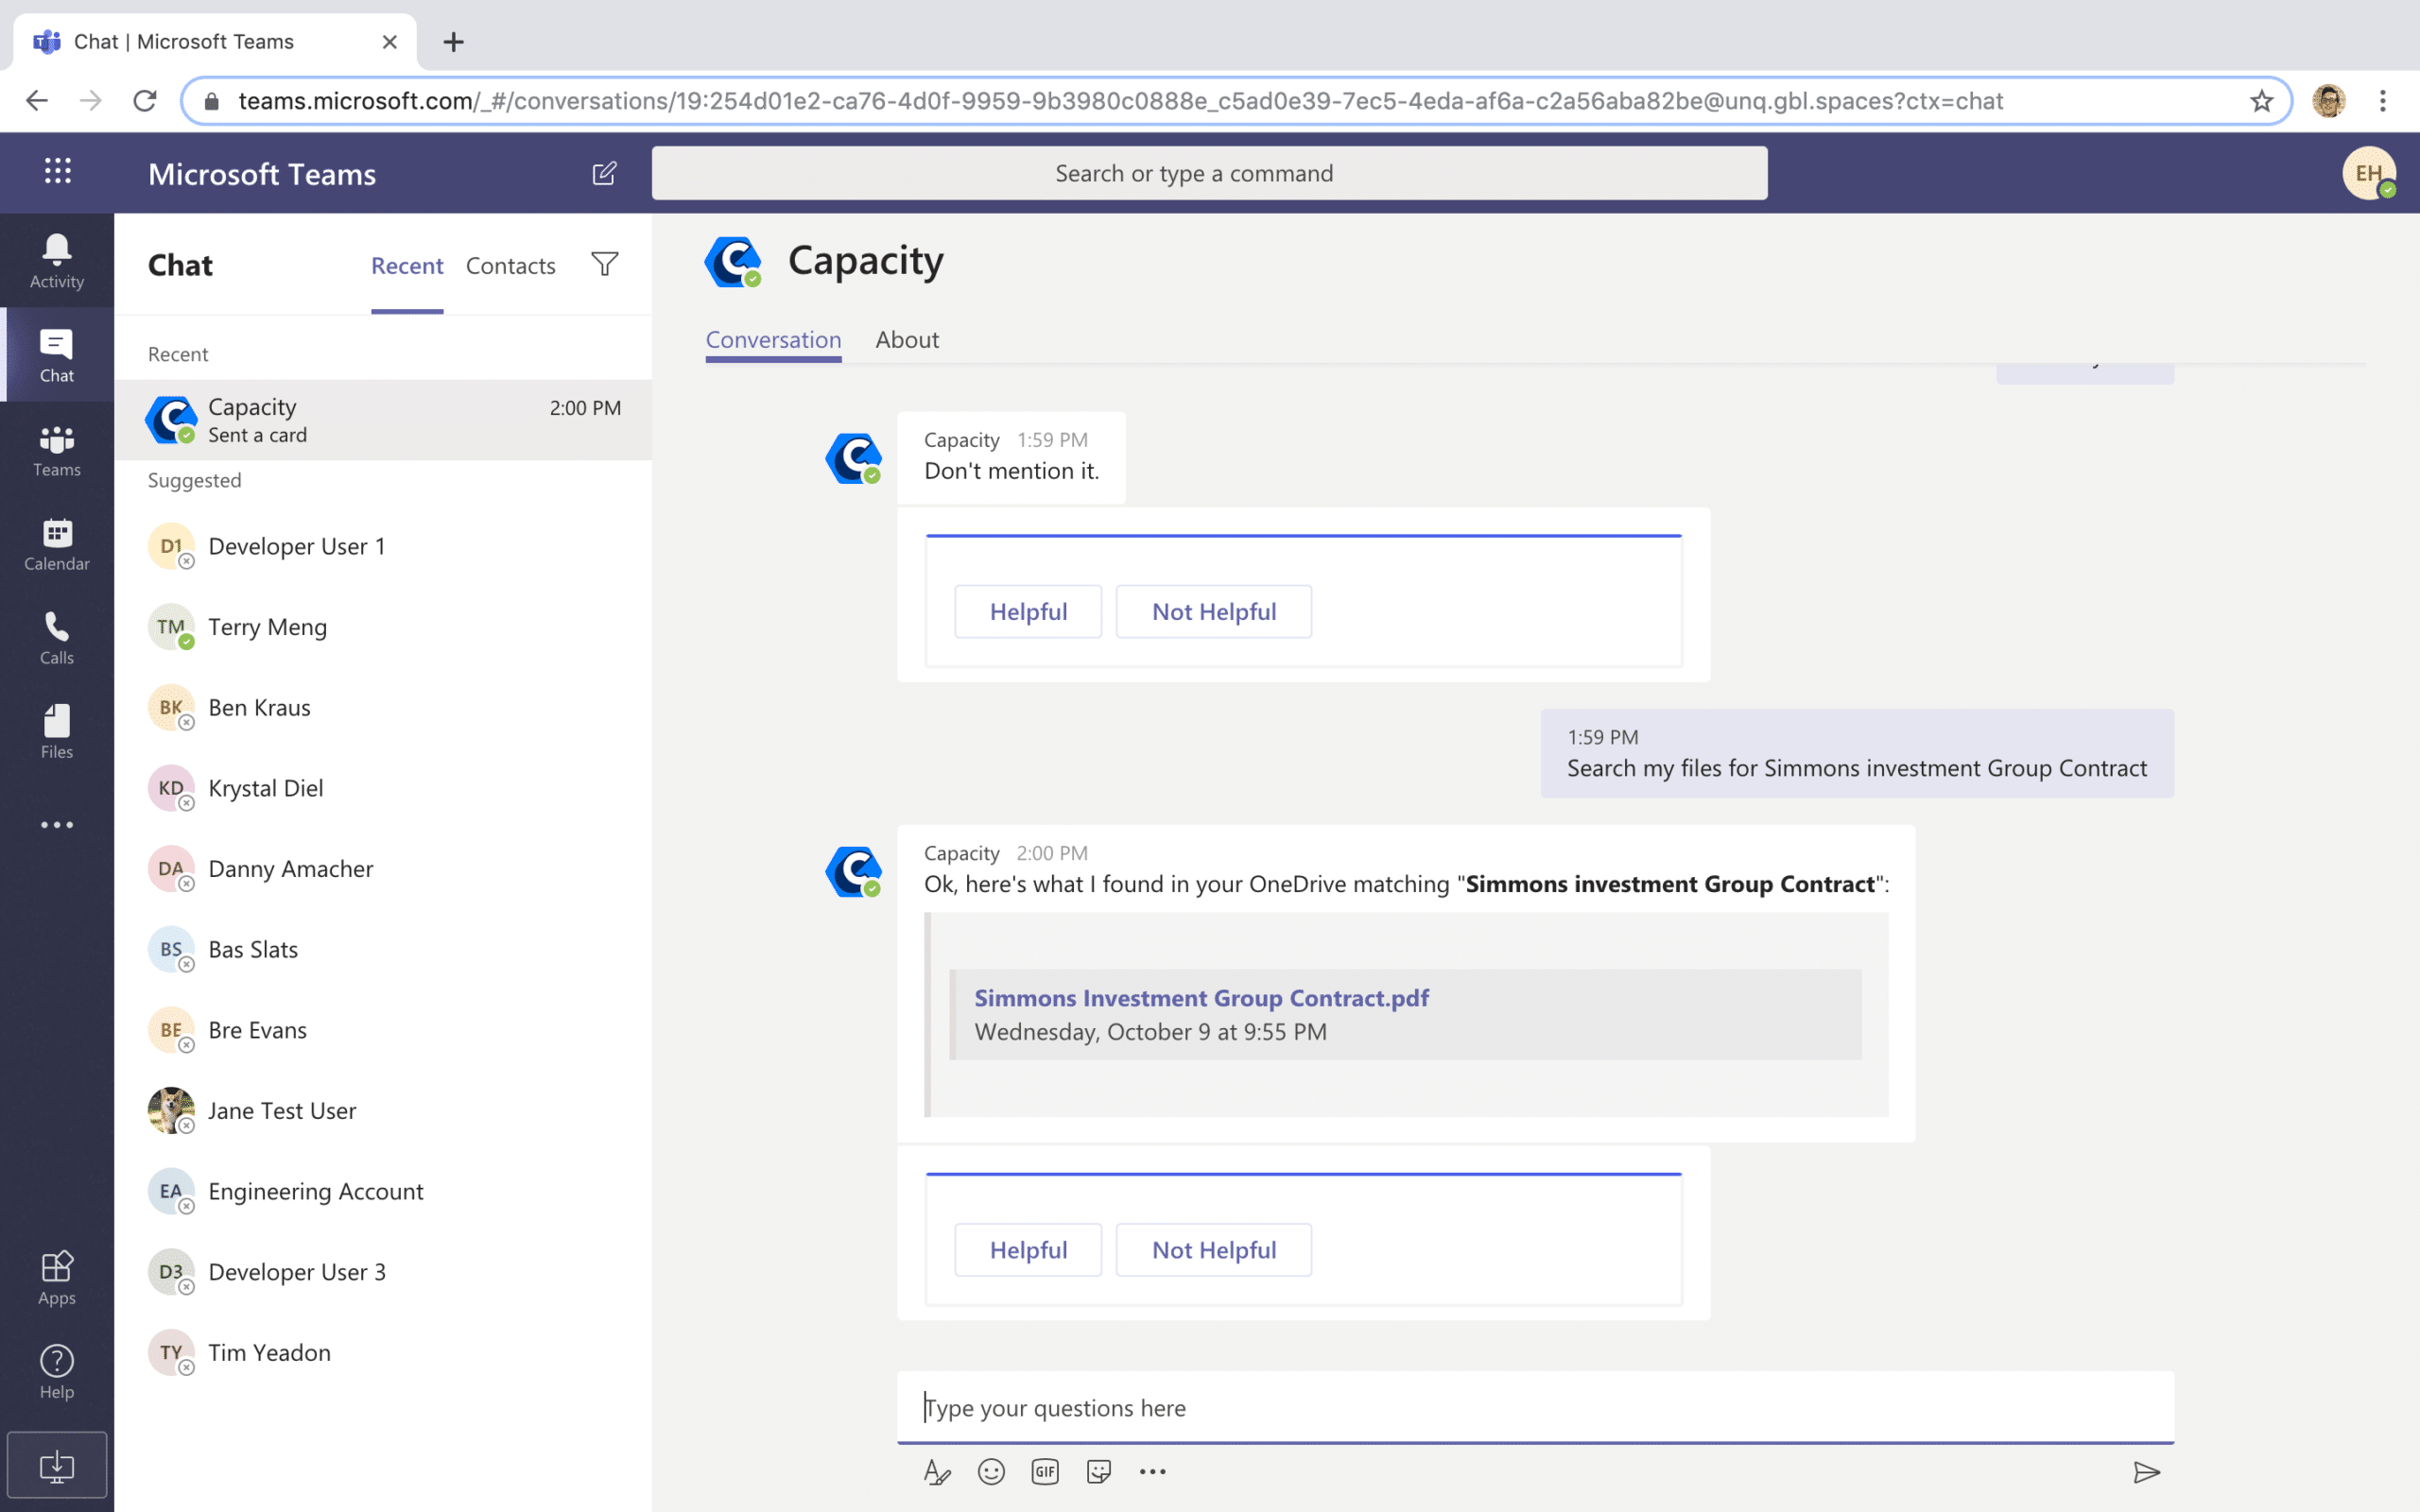Switch to the About tab
The height and width of the screenshot is (1512, 2420).
tap(906, 340)
